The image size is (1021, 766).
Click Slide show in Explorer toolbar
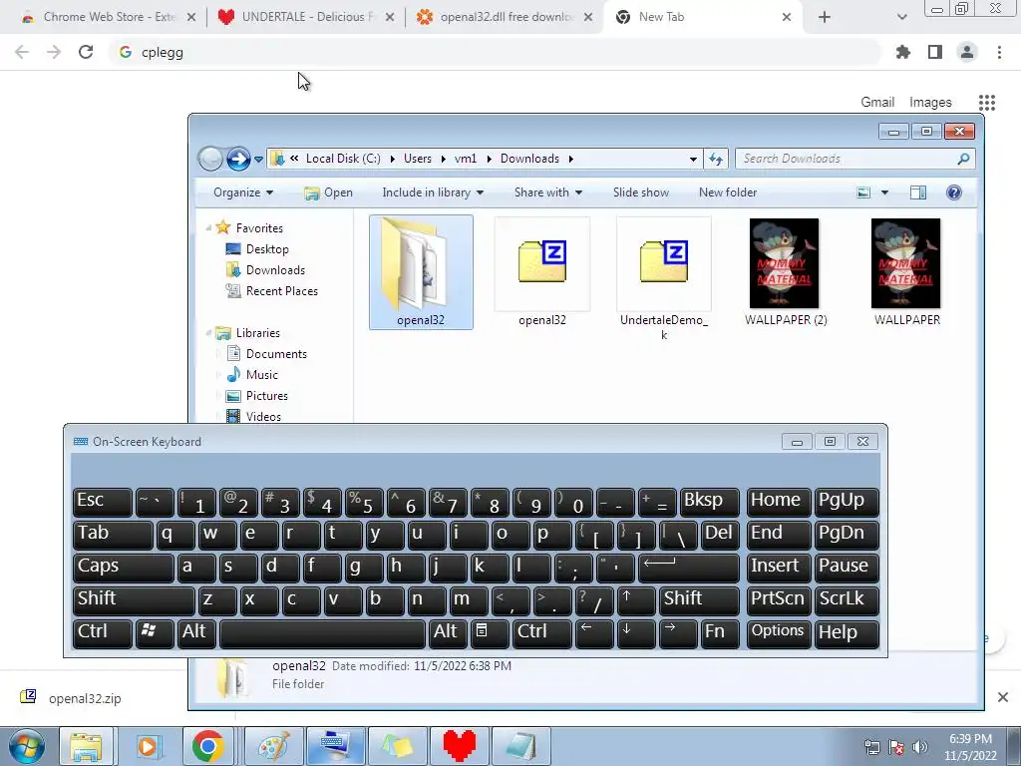pos(641,192)
